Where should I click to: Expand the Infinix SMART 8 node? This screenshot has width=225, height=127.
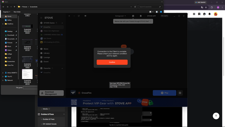point(3,73)
